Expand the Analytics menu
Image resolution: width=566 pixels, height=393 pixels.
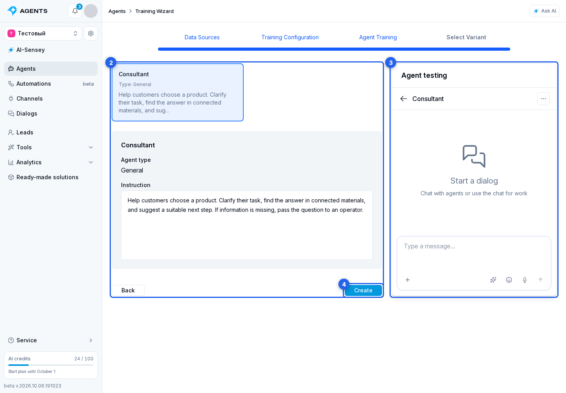pyautogui.click(x=51, y=162)
